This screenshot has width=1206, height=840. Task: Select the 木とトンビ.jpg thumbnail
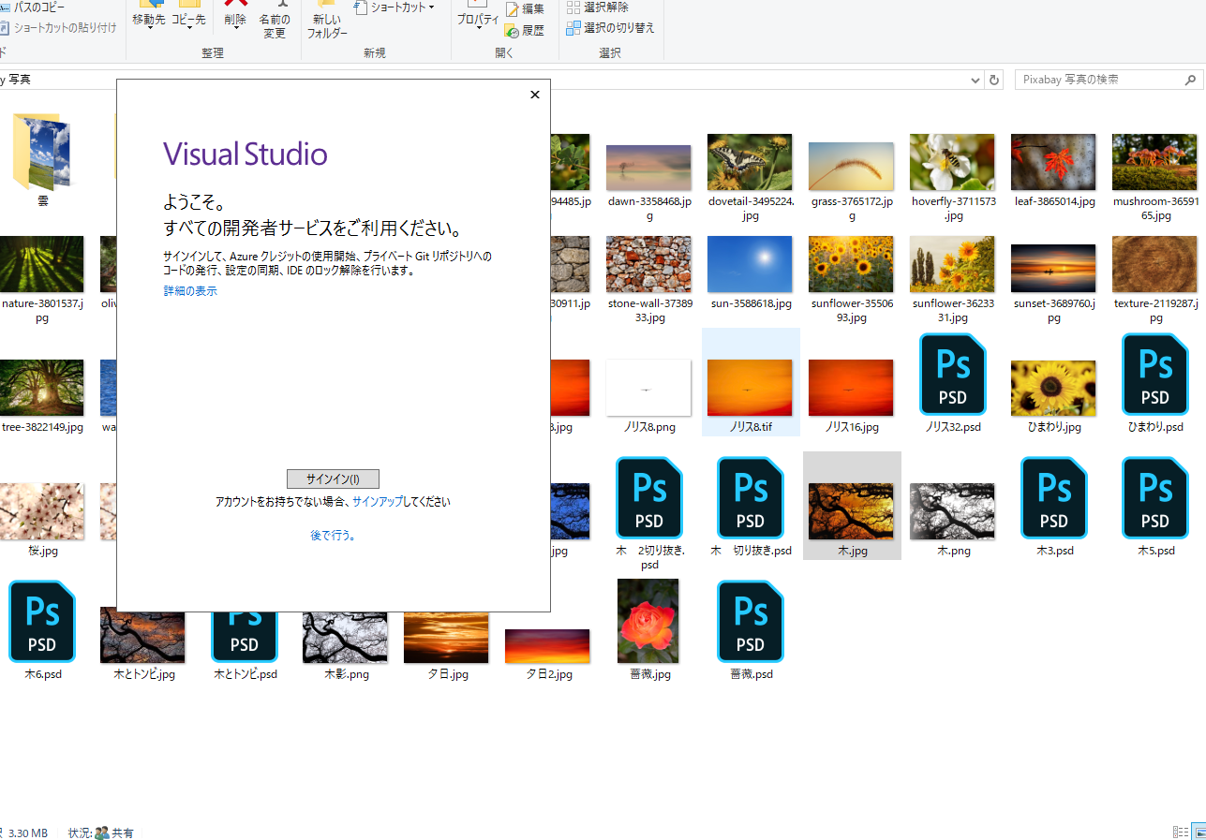pos(142,637)
